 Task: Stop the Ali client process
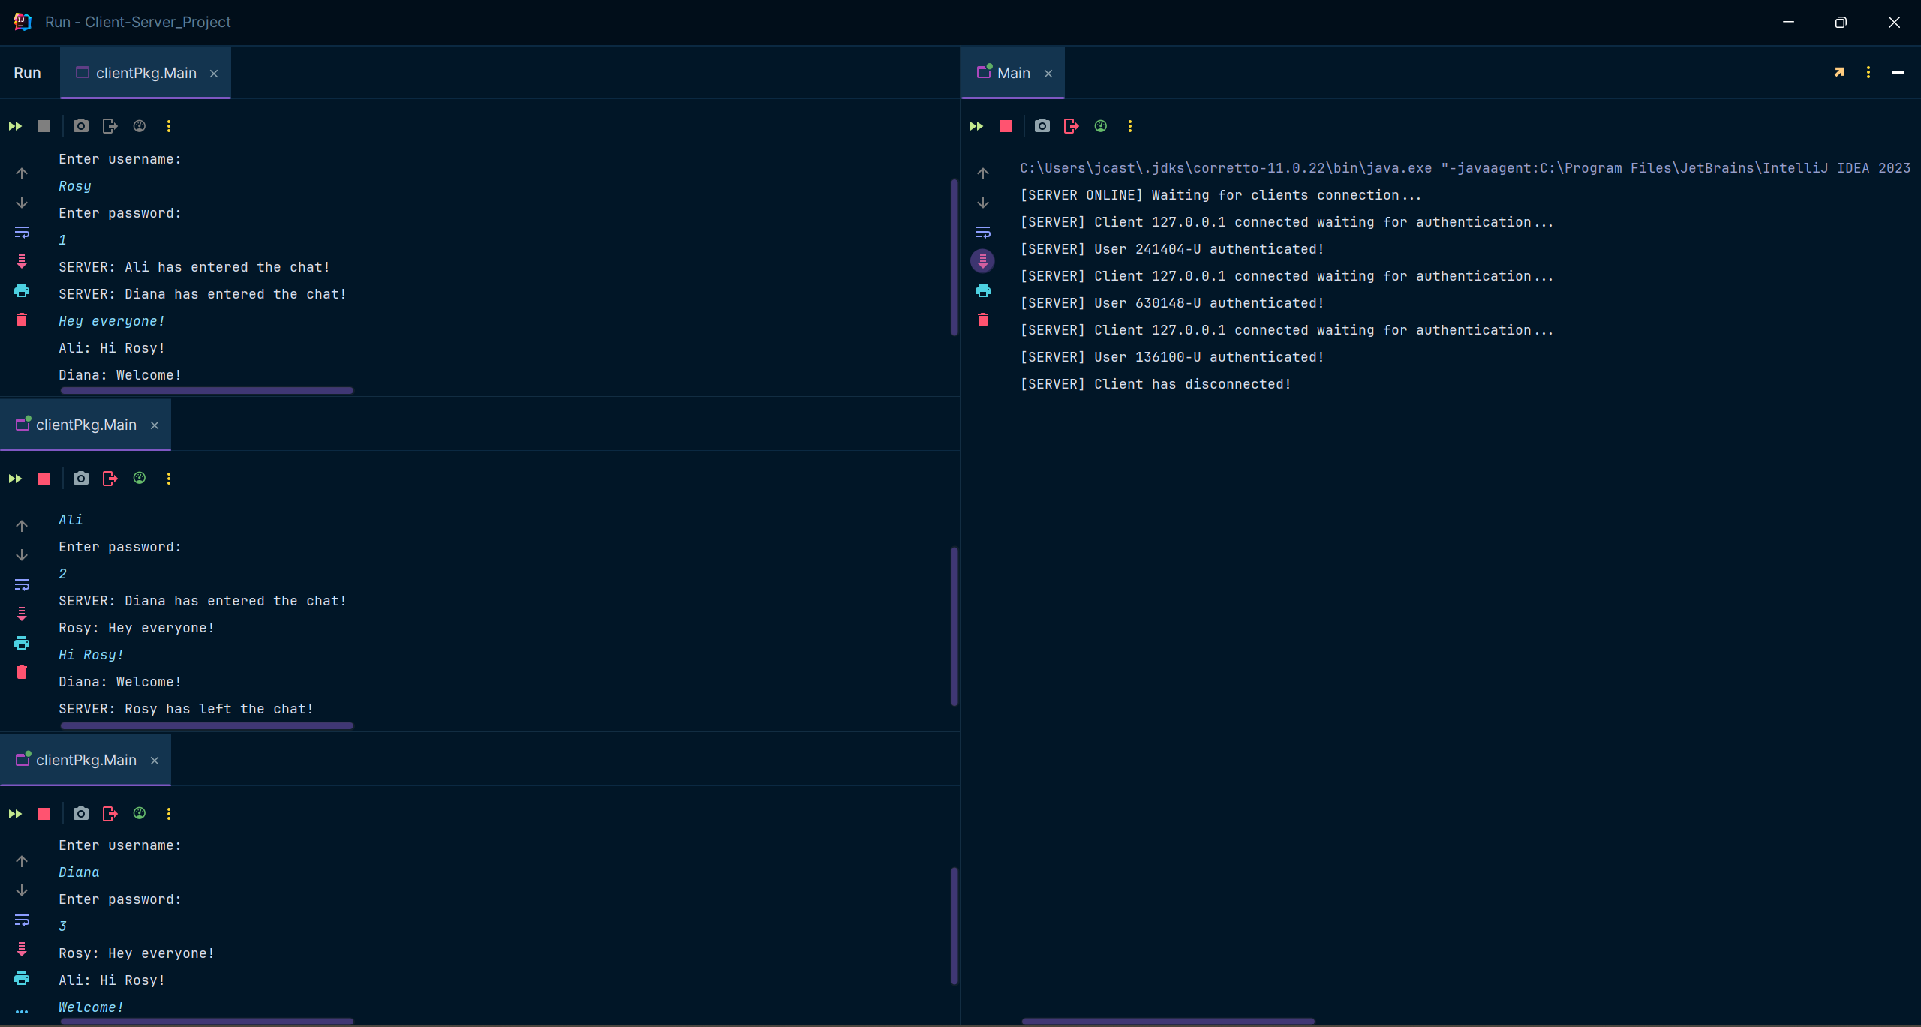[x=44, y=479]
